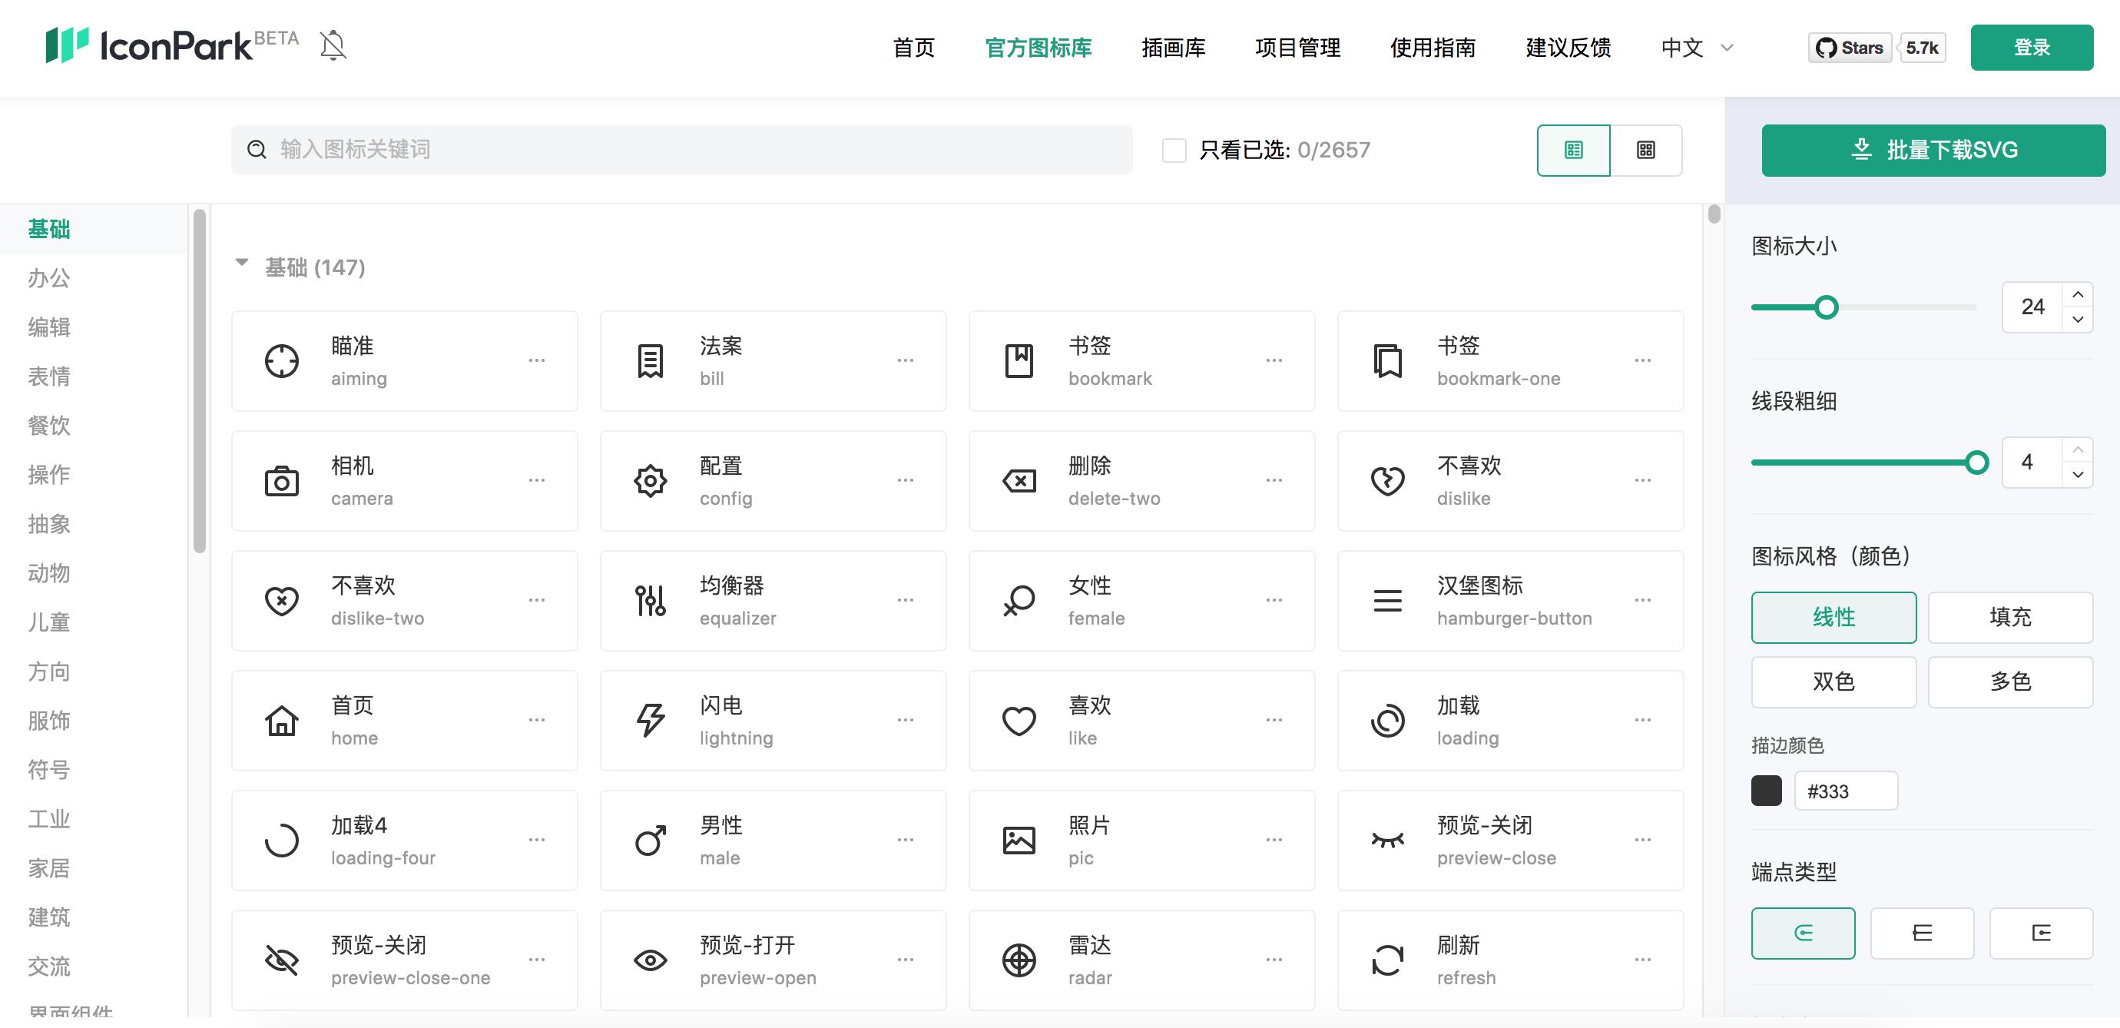Image resolution: width=2120 pixels, height=1028 pixels.
Task: Open the 中文 language dropdown
Action: point(1694,48)
